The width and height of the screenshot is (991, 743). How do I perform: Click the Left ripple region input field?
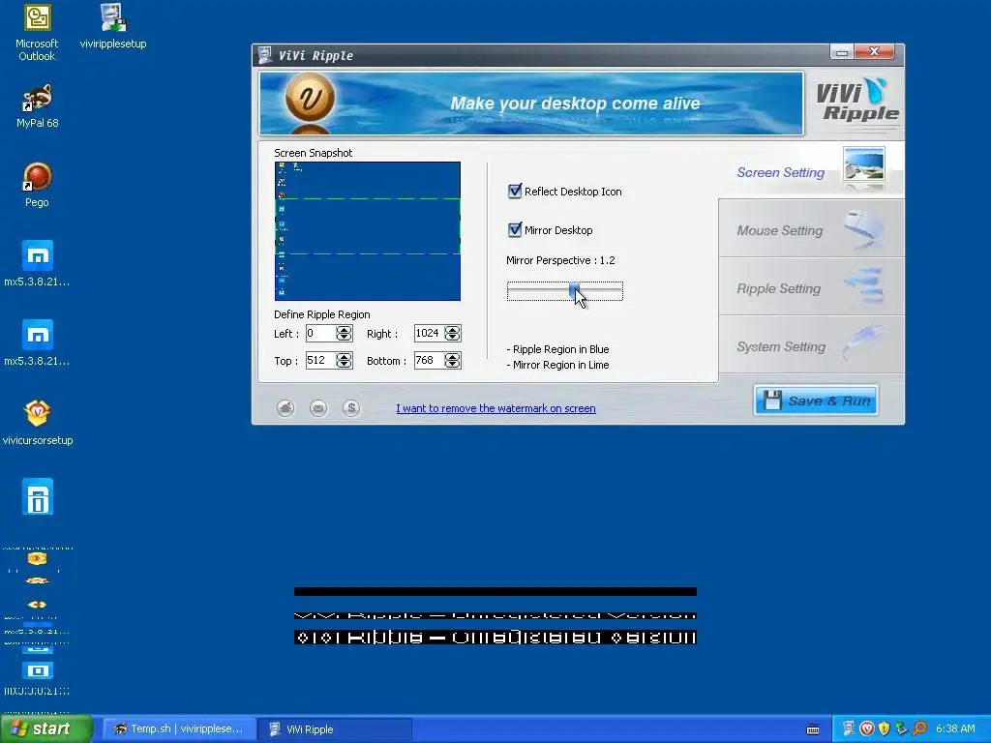coord(321,333)
